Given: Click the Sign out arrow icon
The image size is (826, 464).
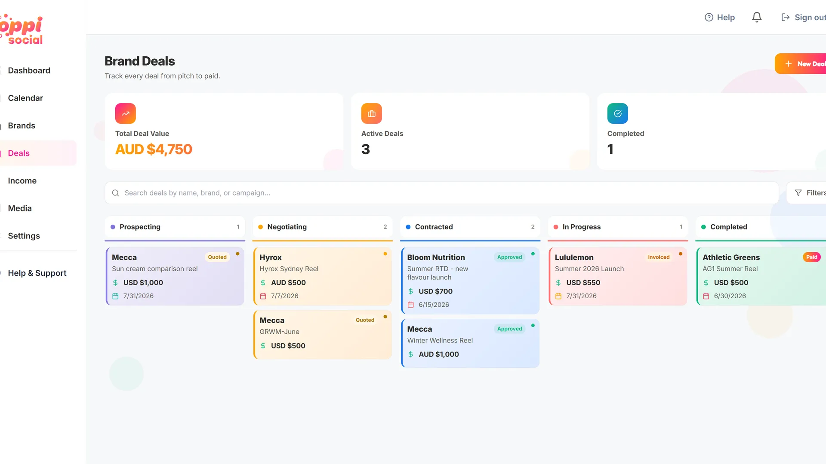Looking at the screenshot, I should 786,17.
